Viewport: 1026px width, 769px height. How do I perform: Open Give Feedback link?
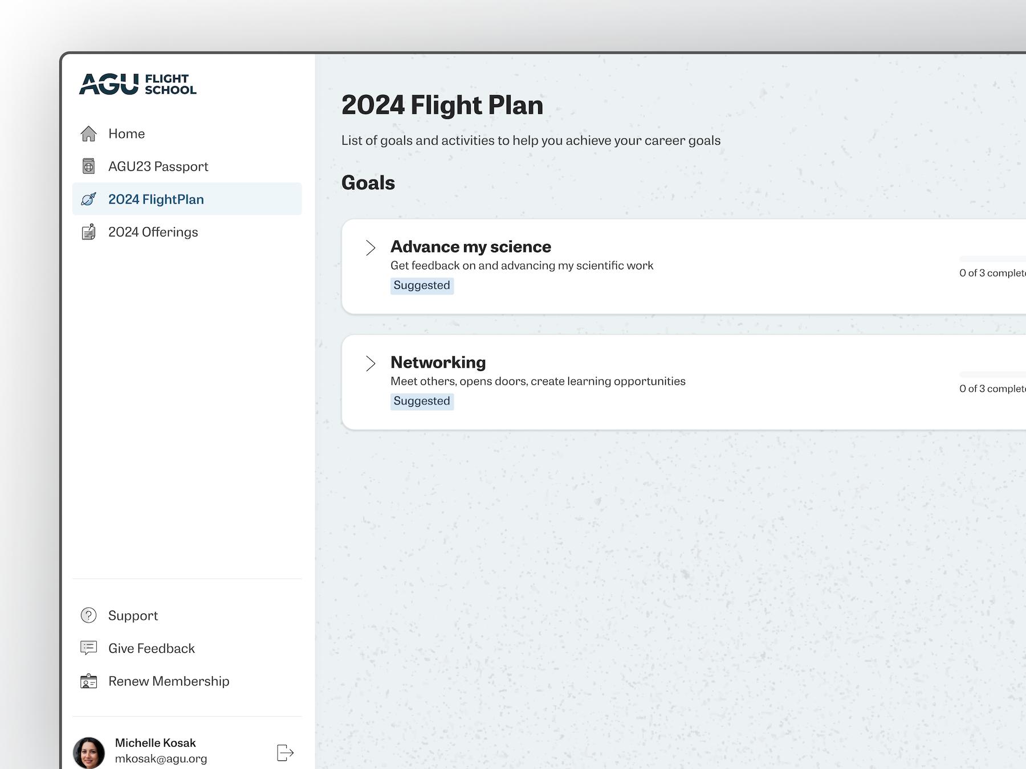[187, 648]
